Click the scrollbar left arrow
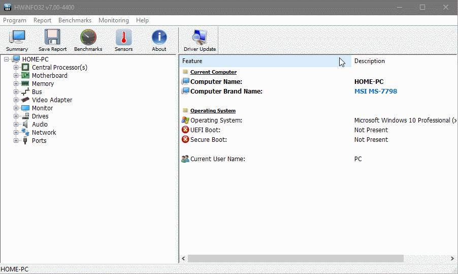This screenshot has width=458, height=274. point(183,259)
